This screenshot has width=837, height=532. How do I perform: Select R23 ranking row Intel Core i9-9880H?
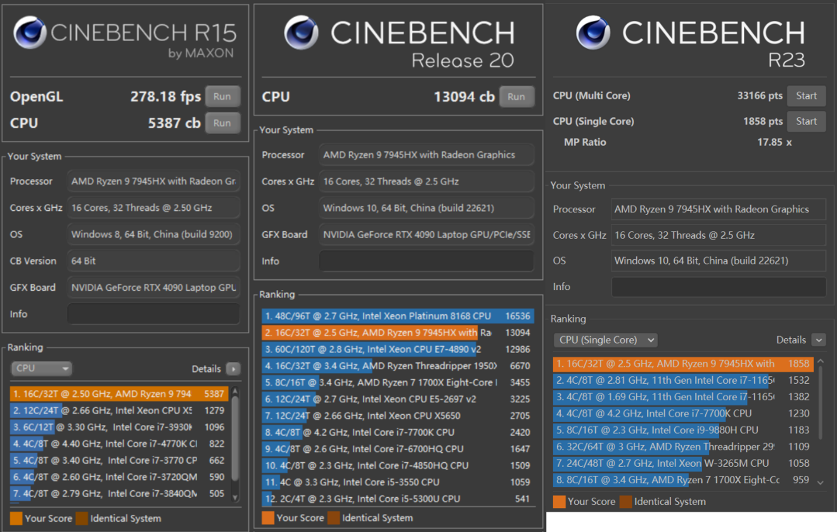[683, 430]
